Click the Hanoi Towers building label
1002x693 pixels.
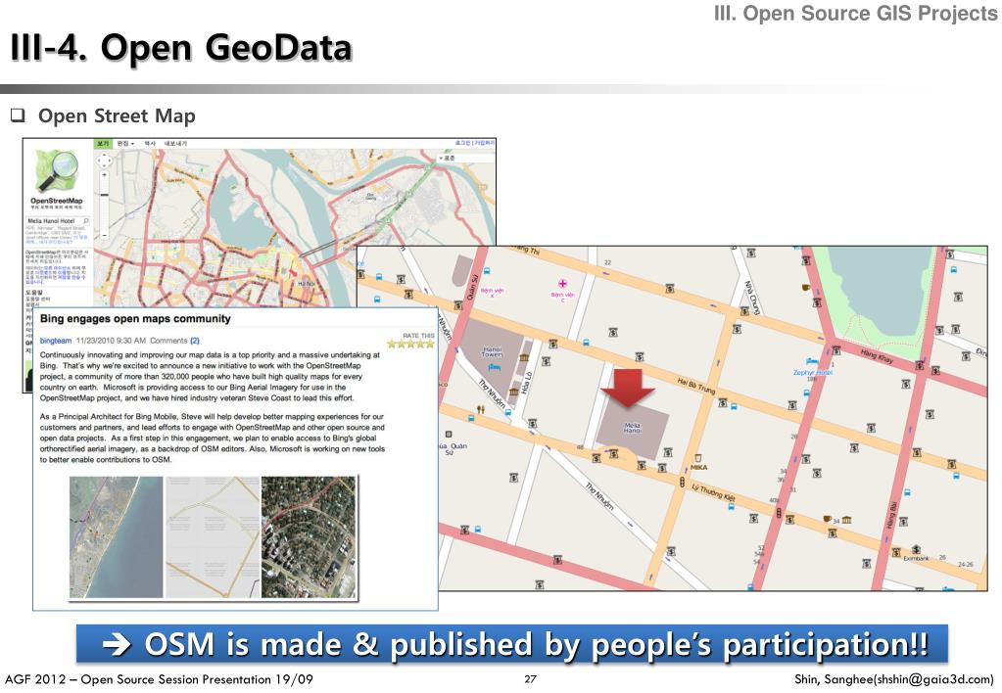point(493,352)
